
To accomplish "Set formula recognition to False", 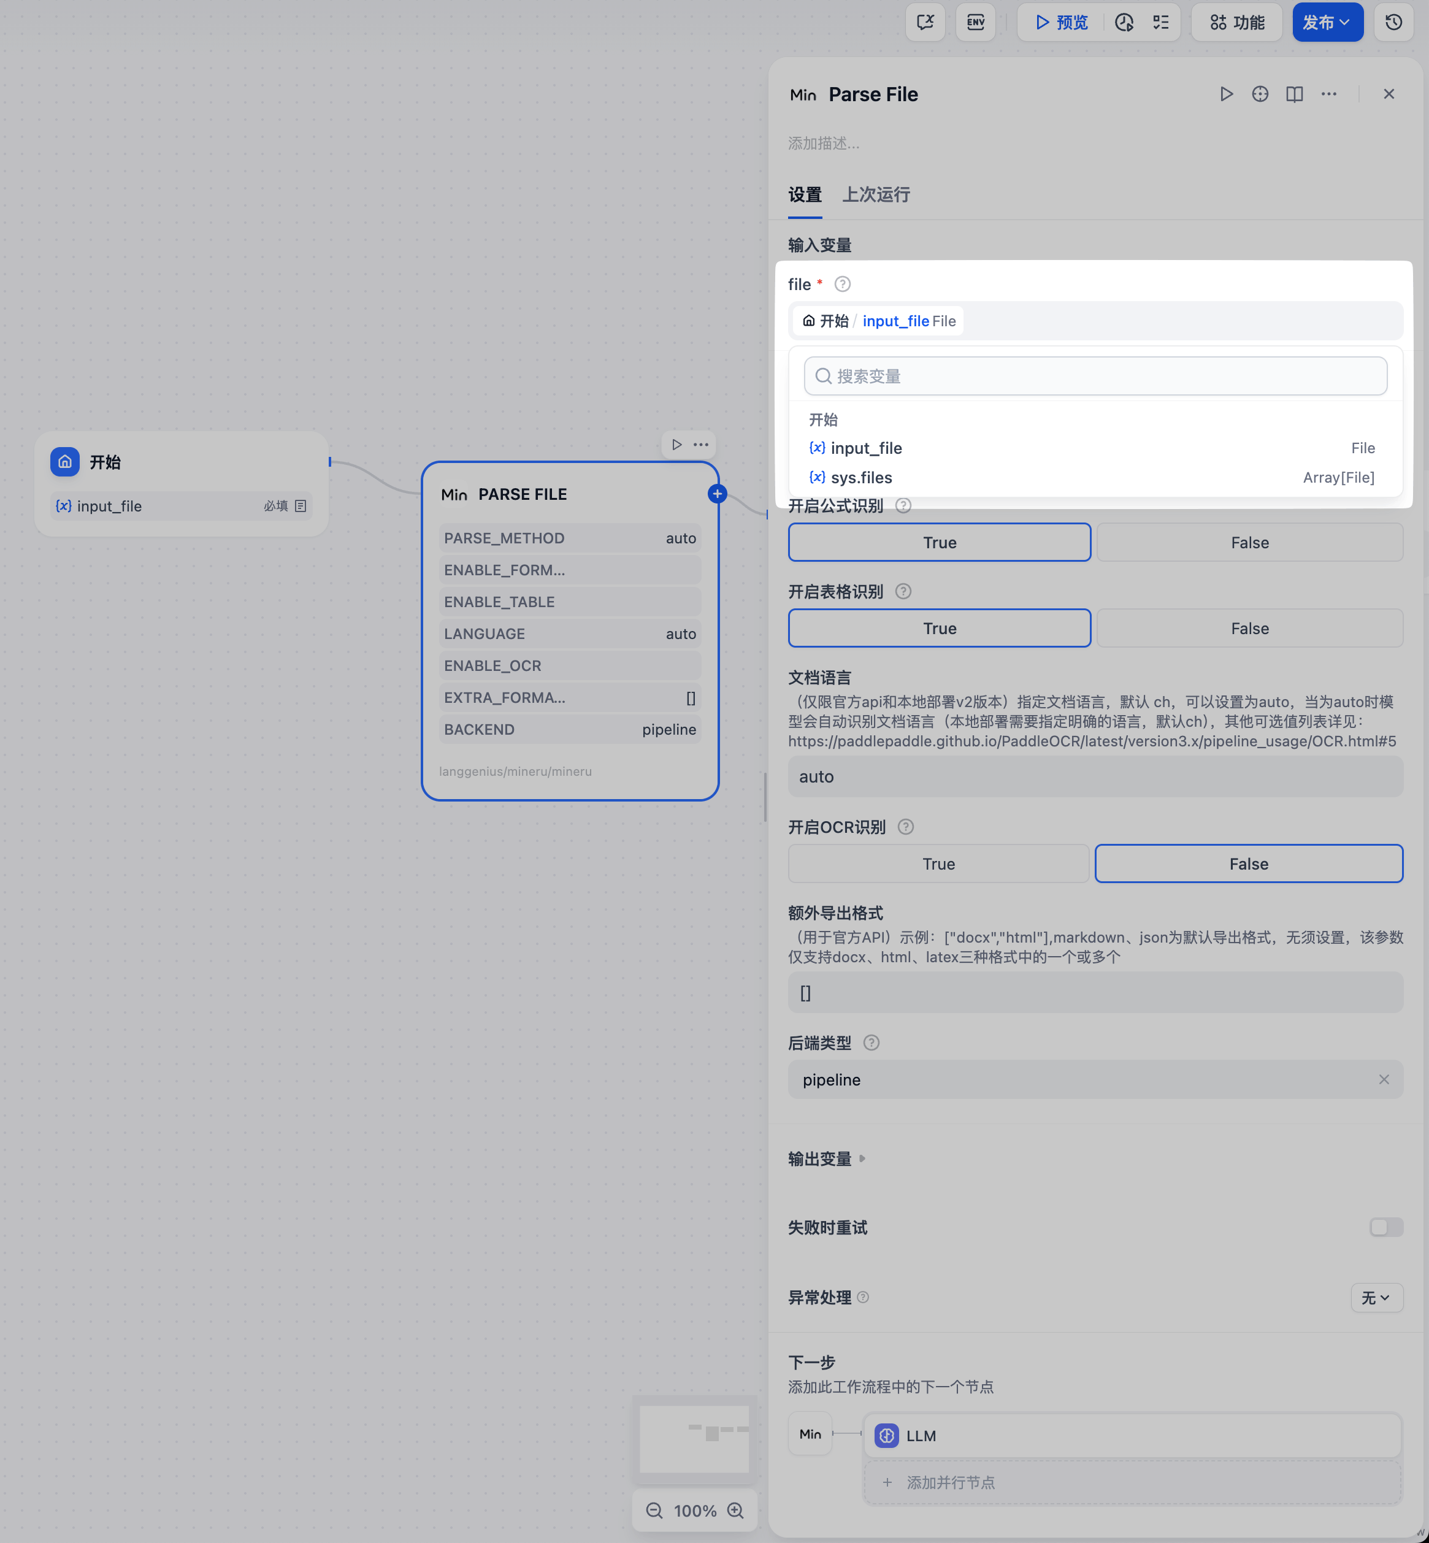I will point(1249,543).
